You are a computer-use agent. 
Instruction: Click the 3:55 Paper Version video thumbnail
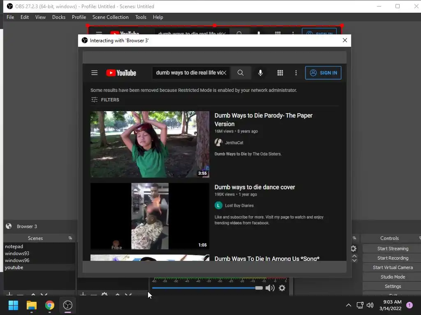[x=150, y=144]
